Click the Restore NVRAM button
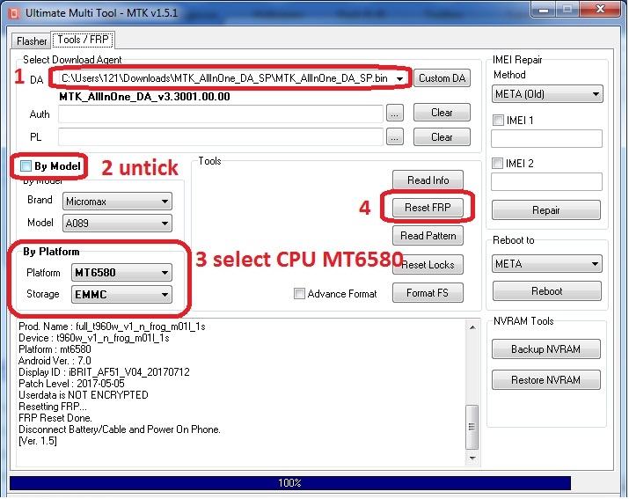629x499 pixels. pos(546,380)
